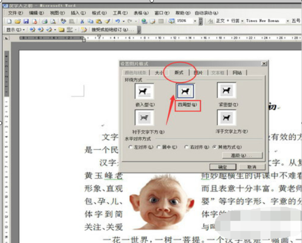
Task: Click 接受或拒绝修订 toolbar button
Action: (112, 30)
